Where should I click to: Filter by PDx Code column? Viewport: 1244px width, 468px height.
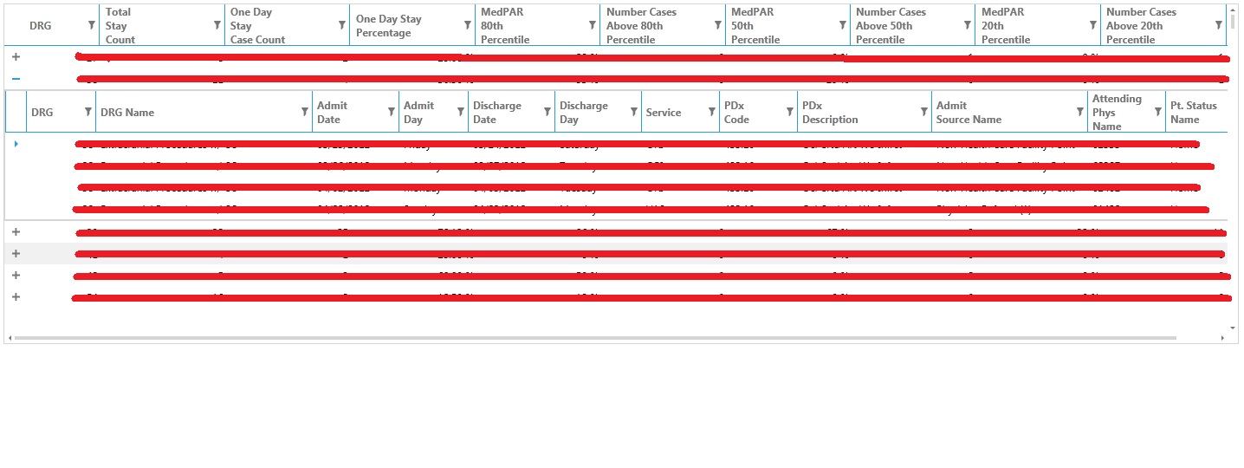click(x=789, y=112)
